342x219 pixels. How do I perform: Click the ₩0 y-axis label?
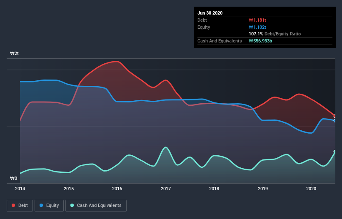(x=13, y=179)
